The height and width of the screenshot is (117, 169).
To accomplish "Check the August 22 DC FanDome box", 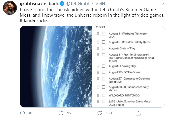I will coord(104,72).
